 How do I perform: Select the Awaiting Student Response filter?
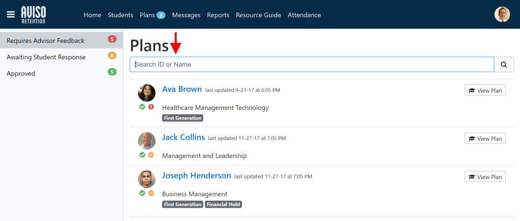[46, 57]
